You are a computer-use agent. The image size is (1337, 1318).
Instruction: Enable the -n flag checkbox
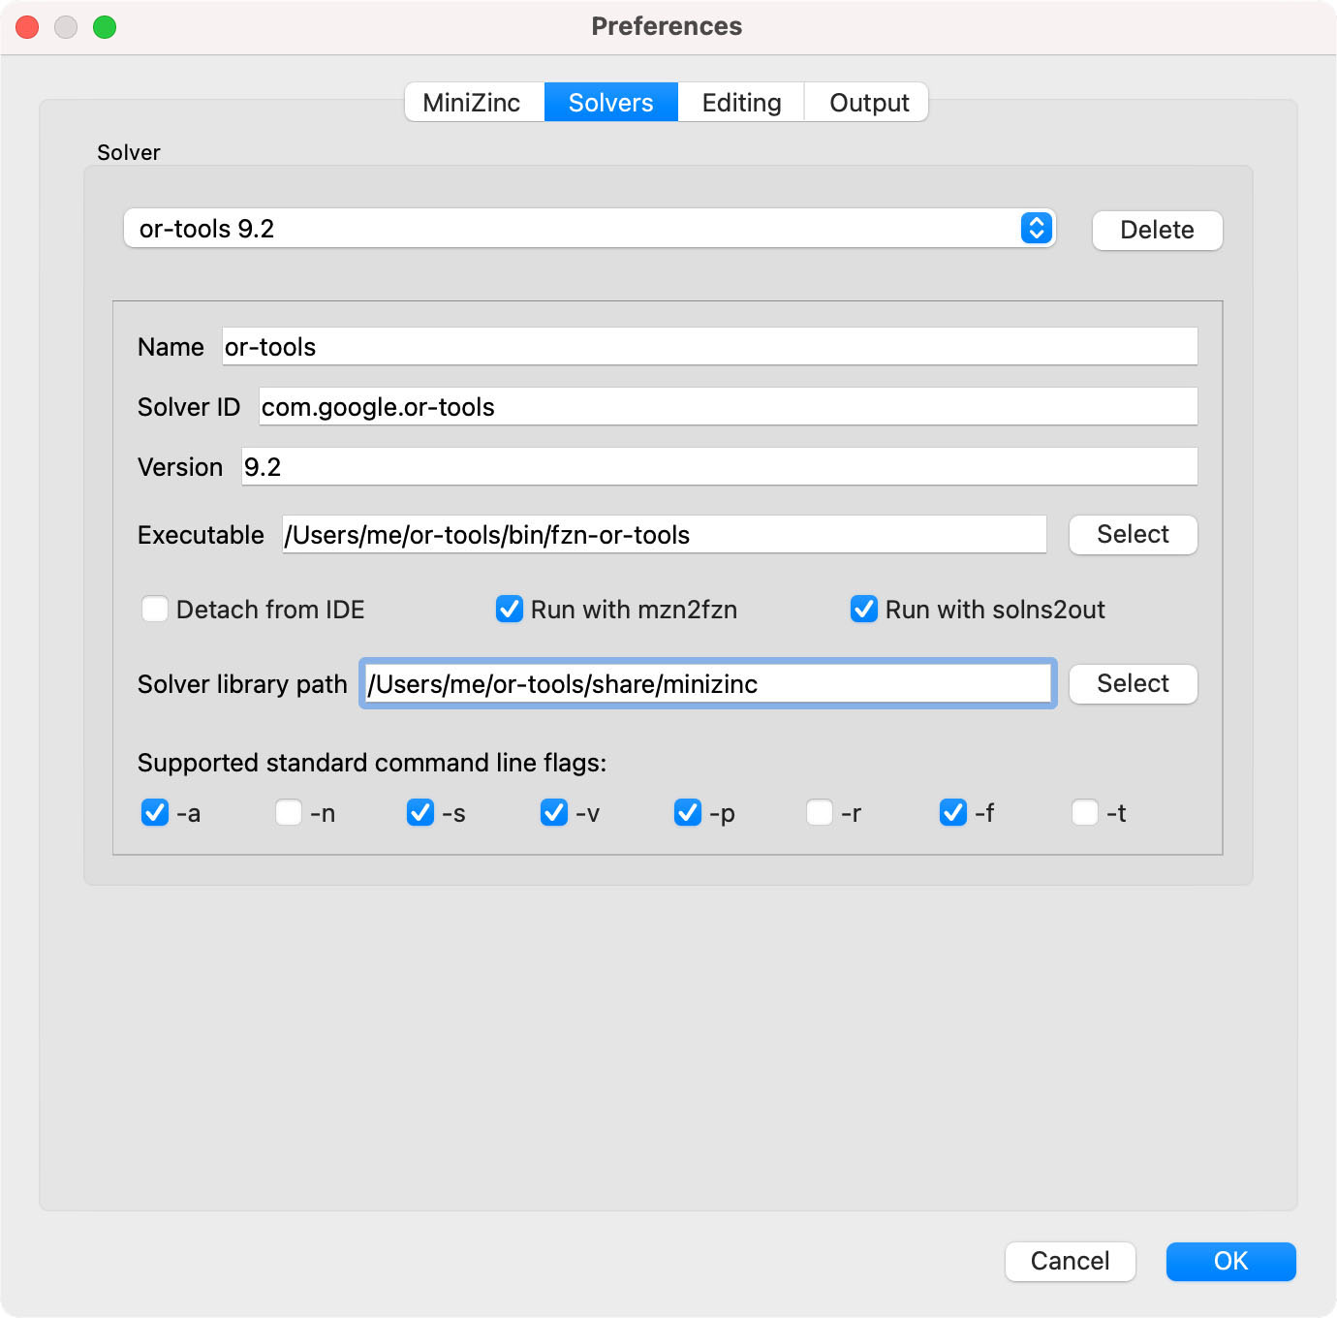coord(289,812)
